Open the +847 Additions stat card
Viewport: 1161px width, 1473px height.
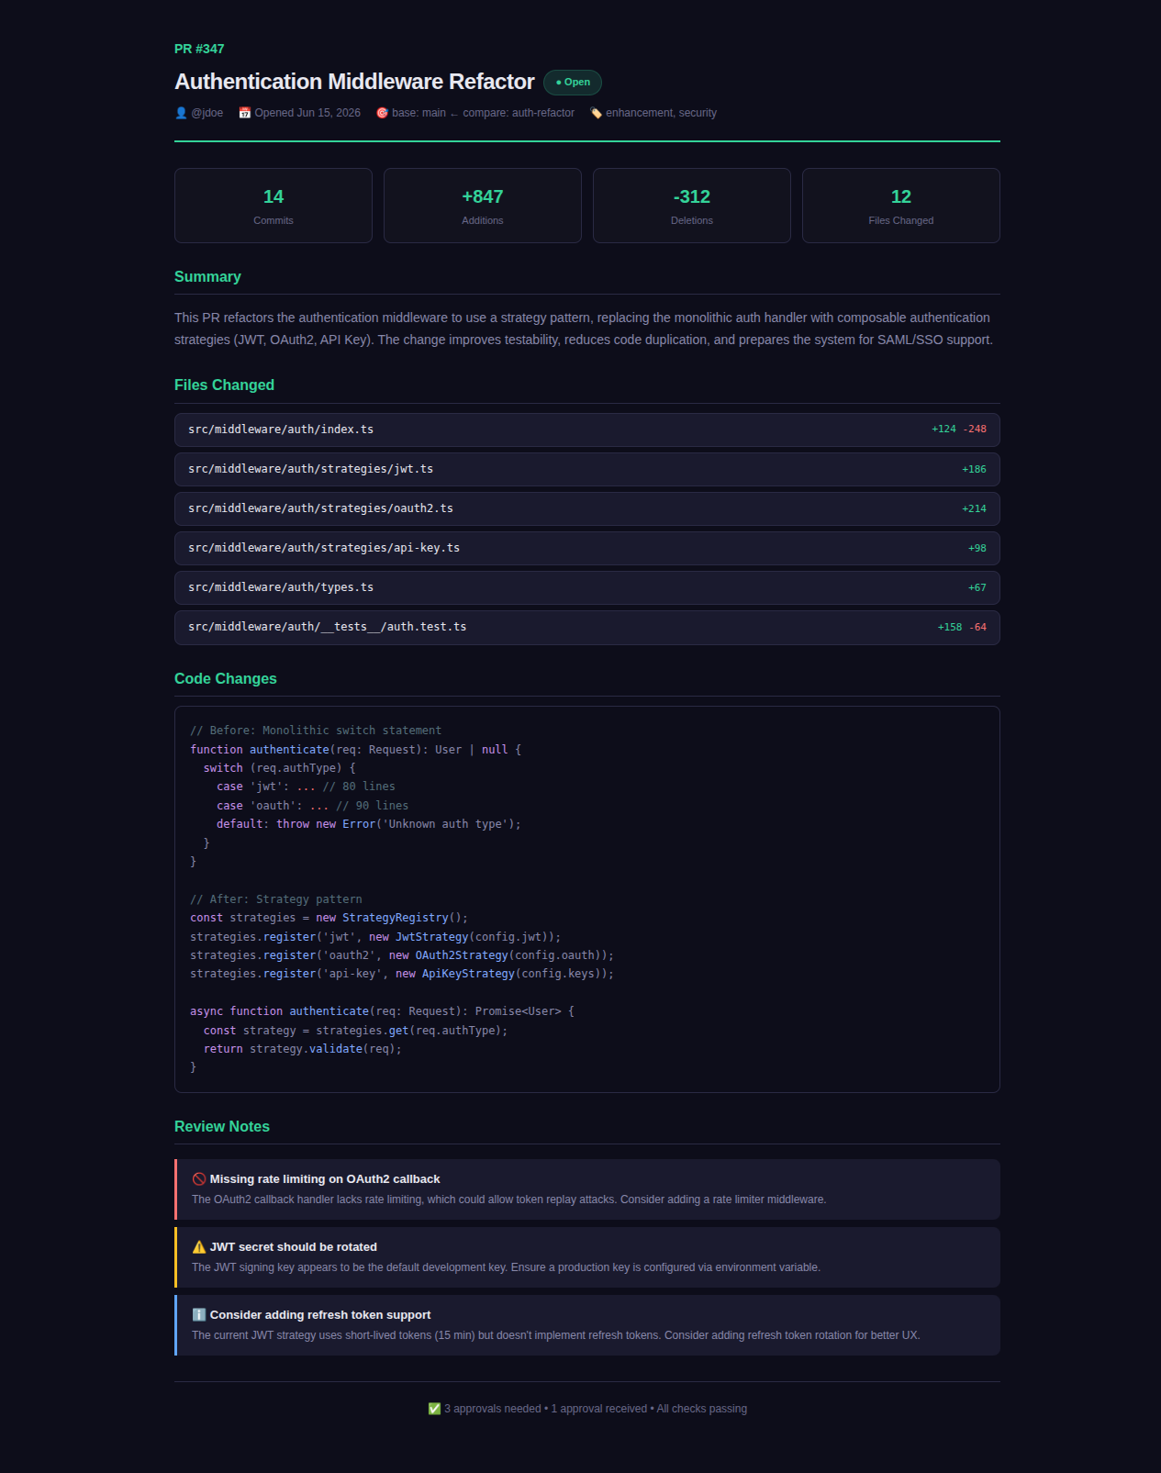pos(483,206)
